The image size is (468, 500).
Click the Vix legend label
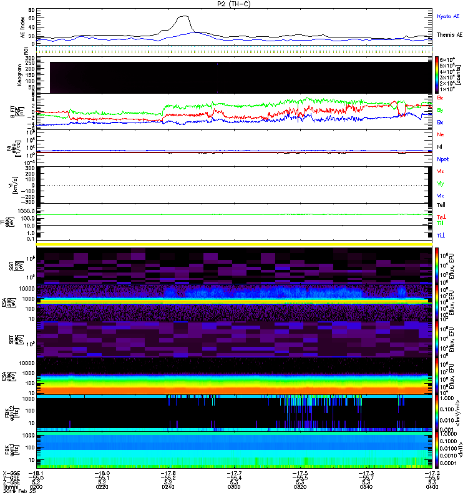pos(441,196)
